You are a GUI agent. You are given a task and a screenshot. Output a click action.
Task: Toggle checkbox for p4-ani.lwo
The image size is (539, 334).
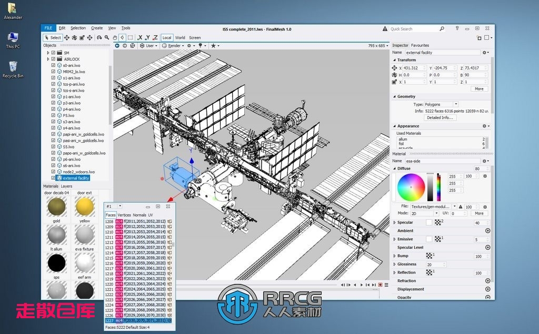pos(53,109)
